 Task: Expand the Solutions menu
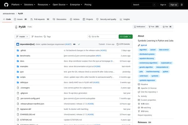pyautogui.click(x=30, y=5)
